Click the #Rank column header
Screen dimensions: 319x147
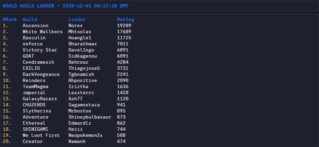tap(10, 19)
